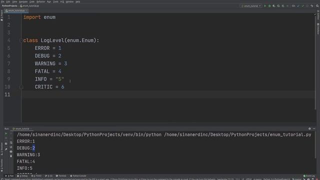The width and height of the screenshot is (320, 180).
Task: Open TODO tool window button
Action: pyautogui.click(x=36, y=175)
